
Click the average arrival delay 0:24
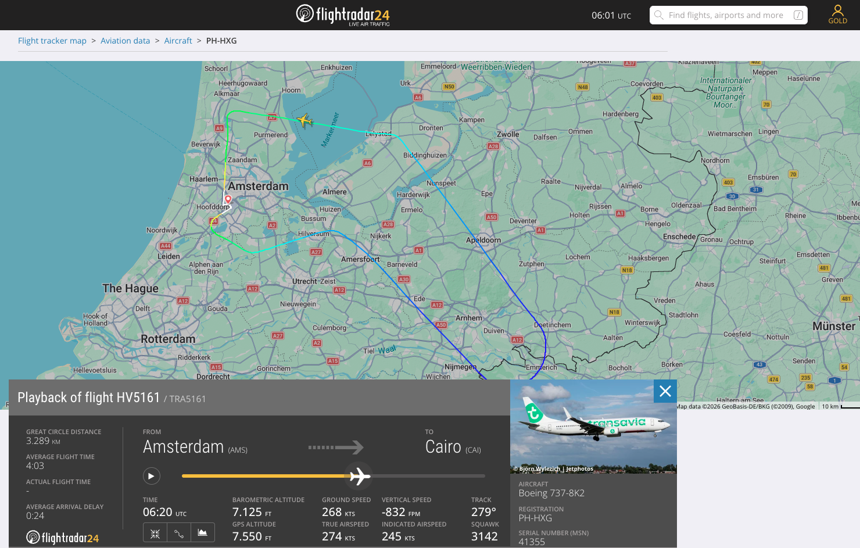point(35,516)
